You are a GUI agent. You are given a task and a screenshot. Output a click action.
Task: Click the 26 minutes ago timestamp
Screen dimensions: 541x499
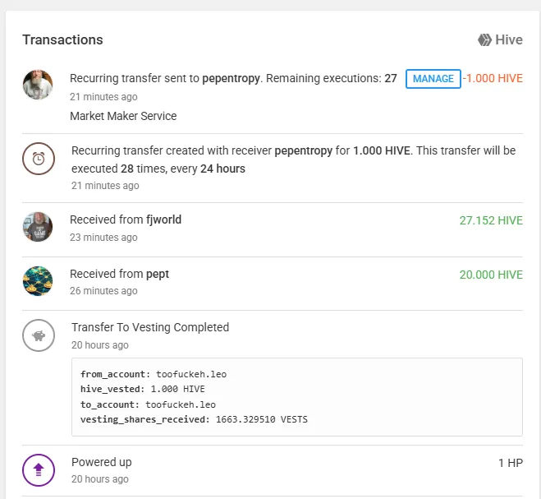[x=103, y=291]
